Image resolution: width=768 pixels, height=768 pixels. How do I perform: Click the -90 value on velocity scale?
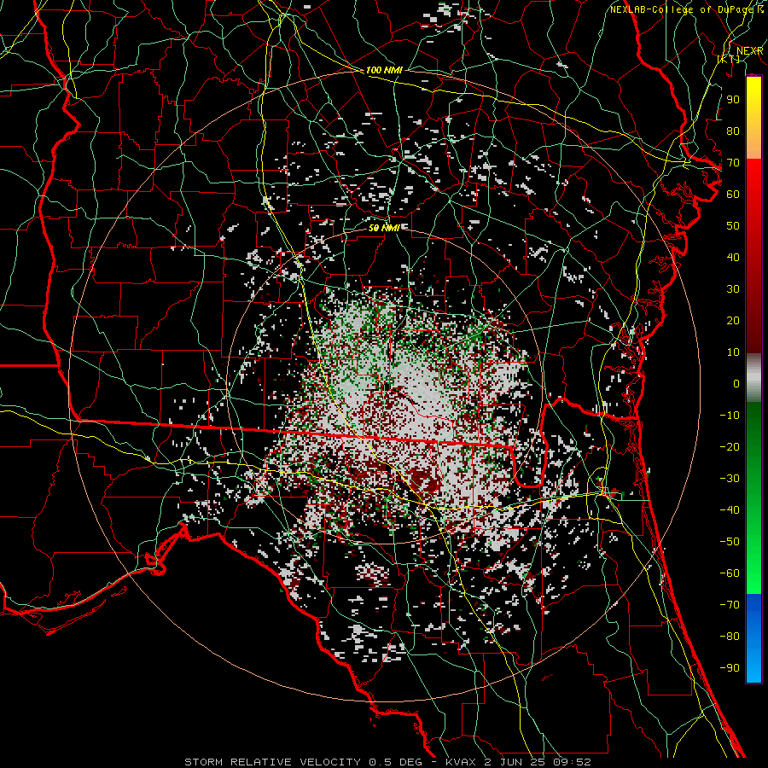coord(730,668)
